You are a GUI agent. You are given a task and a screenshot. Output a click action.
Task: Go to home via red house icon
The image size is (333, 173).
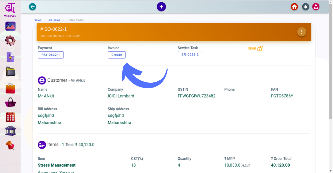(x=294, y=7)
